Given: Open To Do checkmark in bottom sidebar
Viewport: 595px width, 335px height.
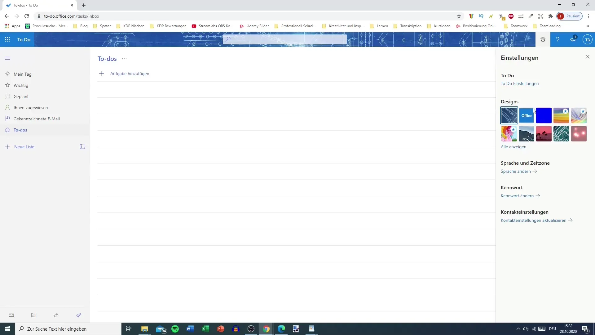Looking at the screenshot, I should [79, 315].
